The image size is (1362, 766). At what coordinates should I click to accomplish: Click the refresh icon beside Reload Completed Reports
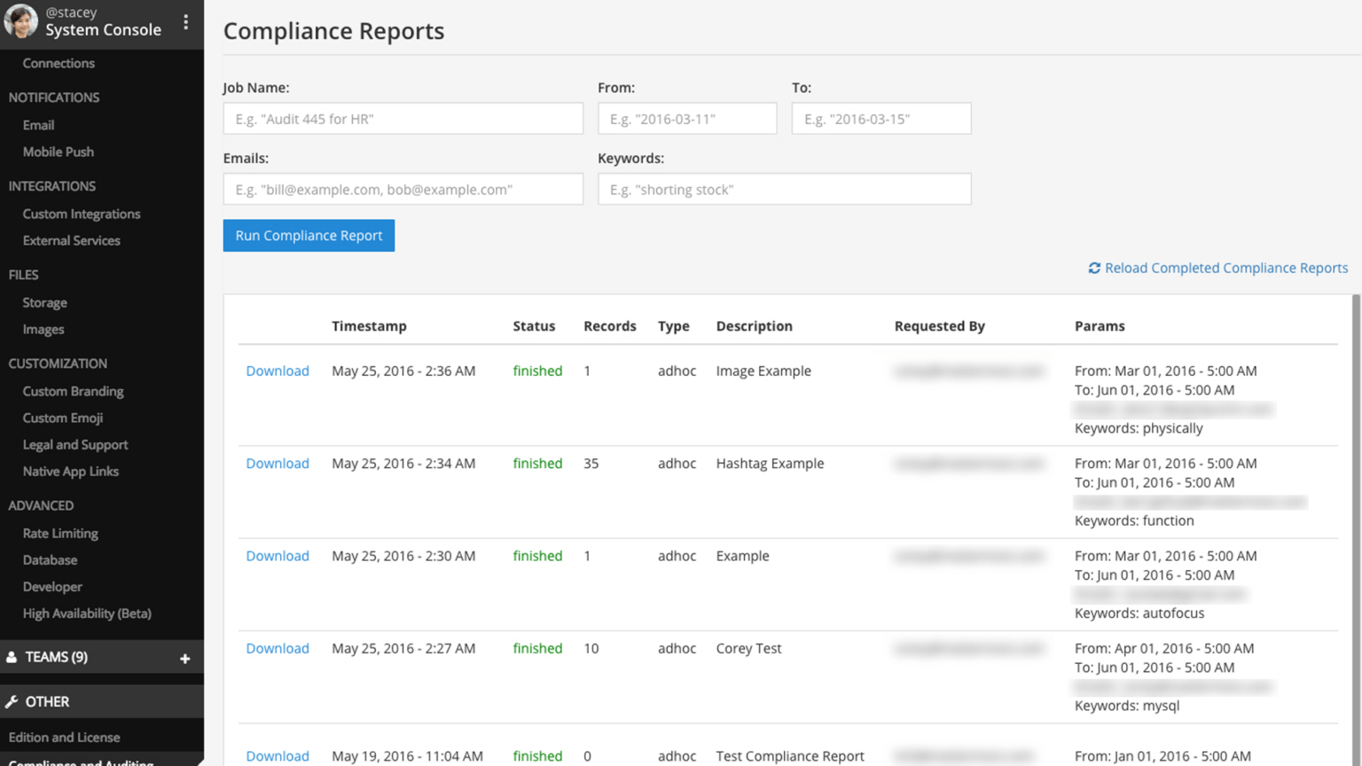click(x=1094, y=268)
